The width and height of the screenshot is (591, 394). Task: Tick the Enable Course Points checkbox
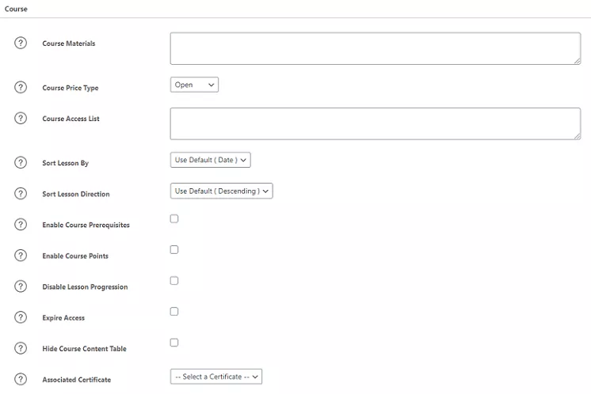pos(174,249)
